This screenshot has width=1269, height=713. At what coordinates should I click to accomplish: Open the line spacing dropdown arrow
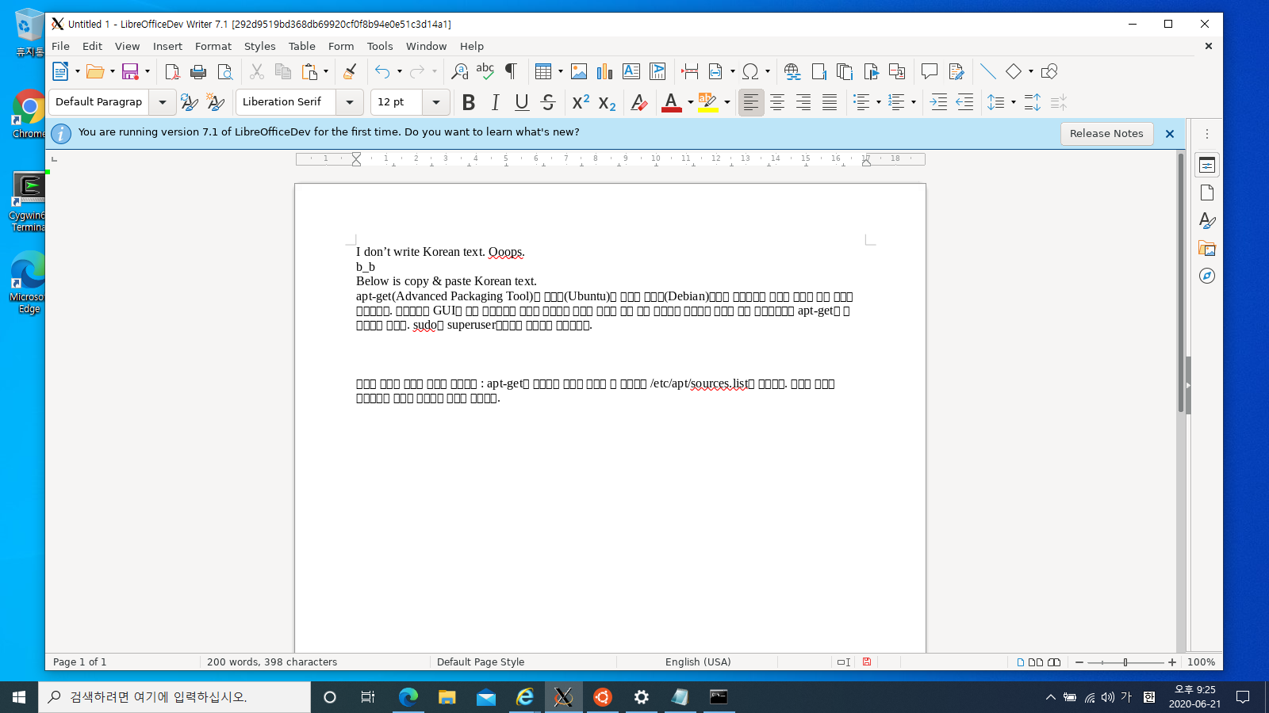pos(1014,102)
